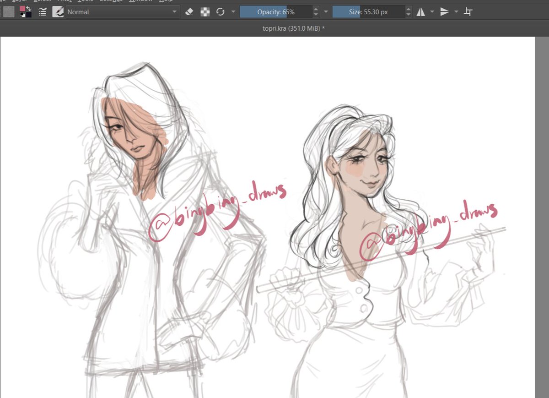Reload the original brush preset

(221, 12)
